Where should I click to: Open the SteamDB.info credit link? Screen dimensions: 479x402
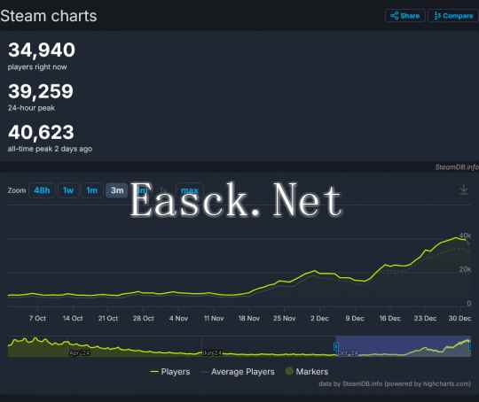[457, 166]
